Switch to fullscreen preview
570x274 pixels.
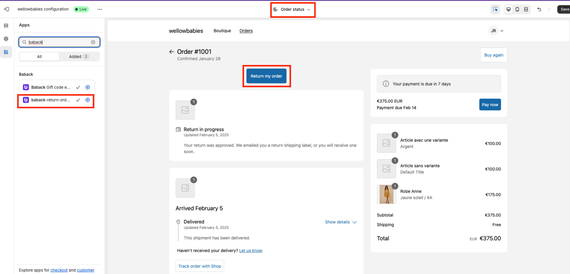(526, 9)
